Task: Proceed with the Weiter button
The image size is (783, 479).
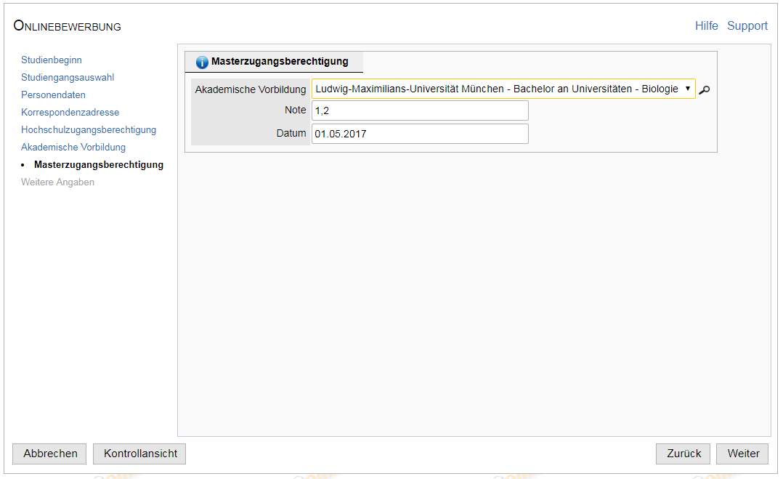Action: 742,454
